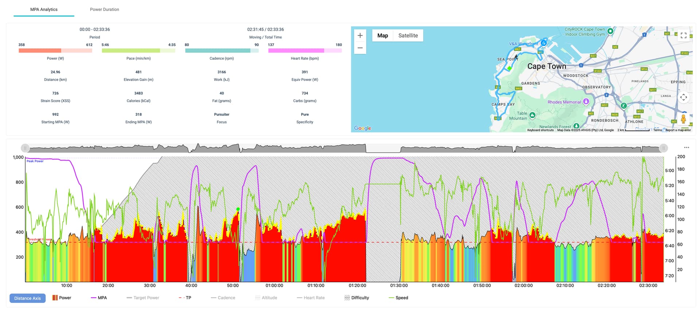
Task: Select the MPA Analytics tab
Action: (44, 9)
